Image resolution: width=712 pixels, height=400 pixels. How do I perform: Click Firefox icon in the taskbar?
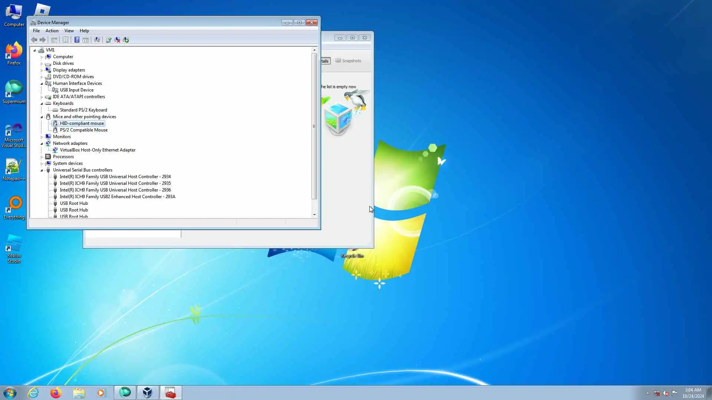(x=56, y=393)
